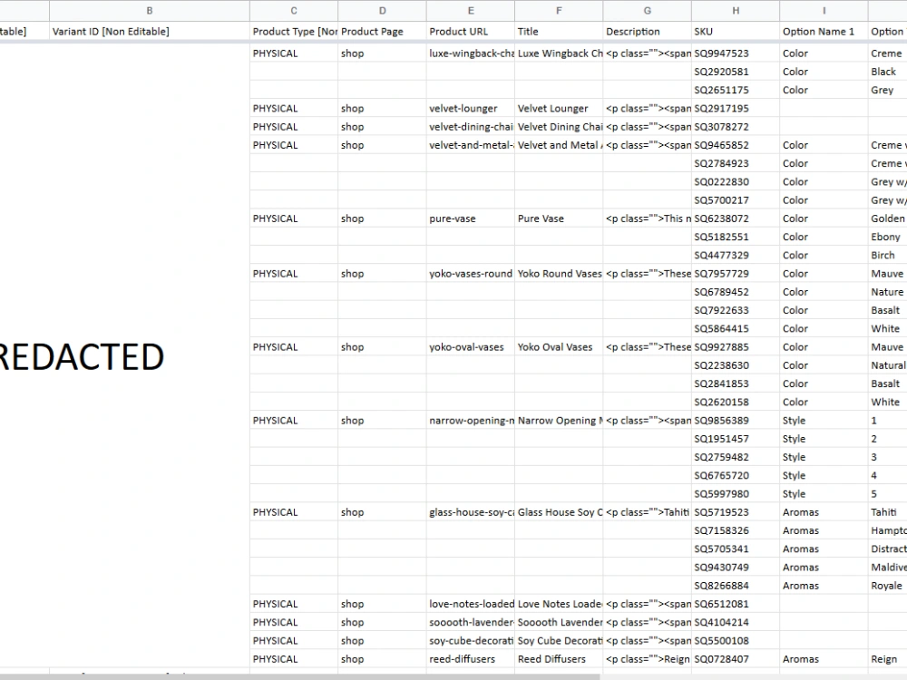907x680 pixels.
Task: Select cell with SKU SQ9430749
Action: [736, 568]
